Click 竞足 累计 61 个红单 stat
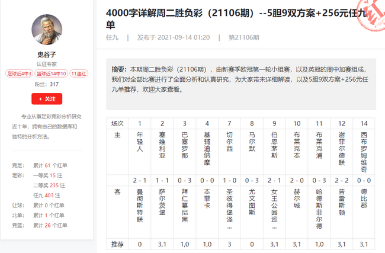The image size is (385, 253). (x=40, y=165)
